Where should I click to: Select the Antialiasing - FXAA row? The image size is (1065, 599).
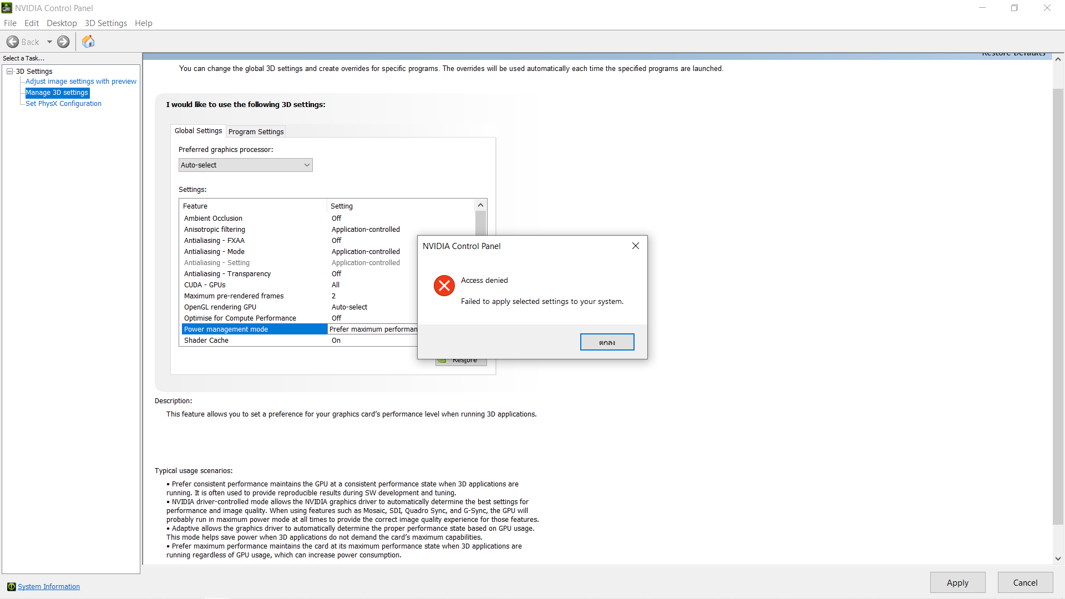point(299,241)
